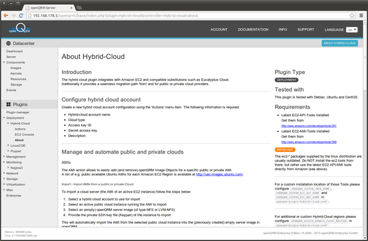Collapse the Monitoring tree node
368x241 pixels.
4,162
